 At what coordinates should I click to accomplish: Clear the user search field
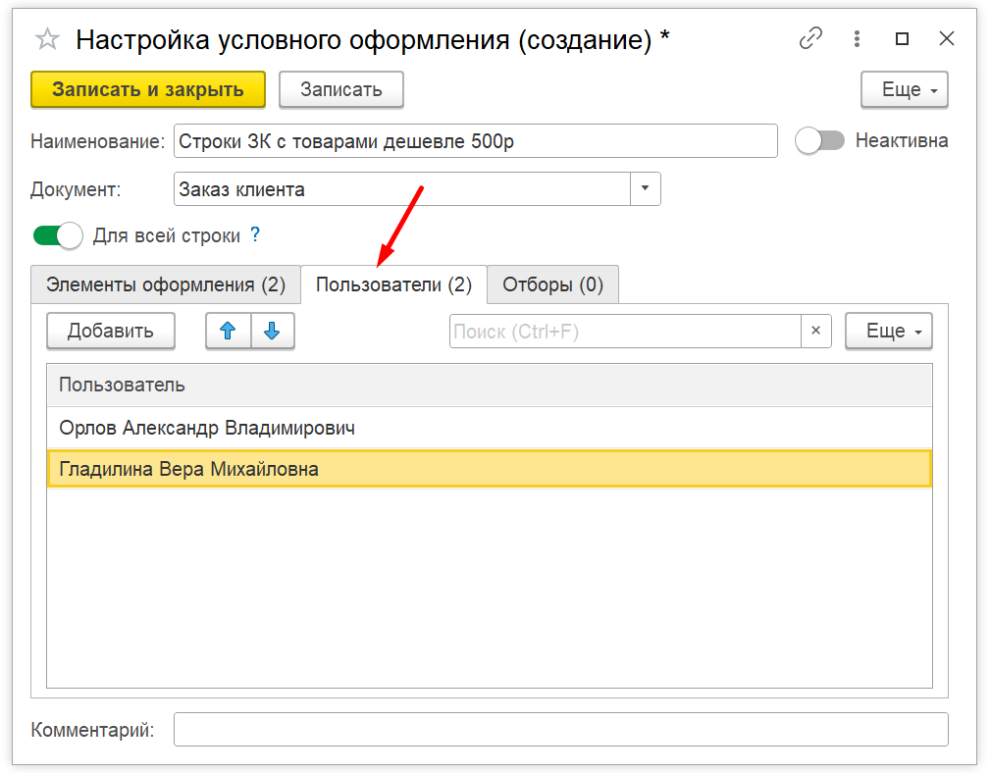[x=815, y=331]
